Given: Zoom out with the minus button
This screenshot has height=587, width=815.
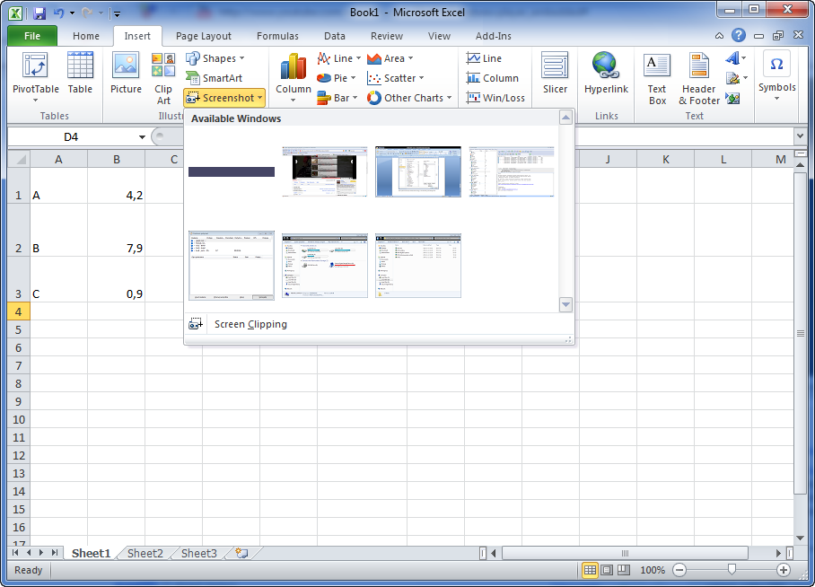Looking at the screenshot, I should 679,570.
